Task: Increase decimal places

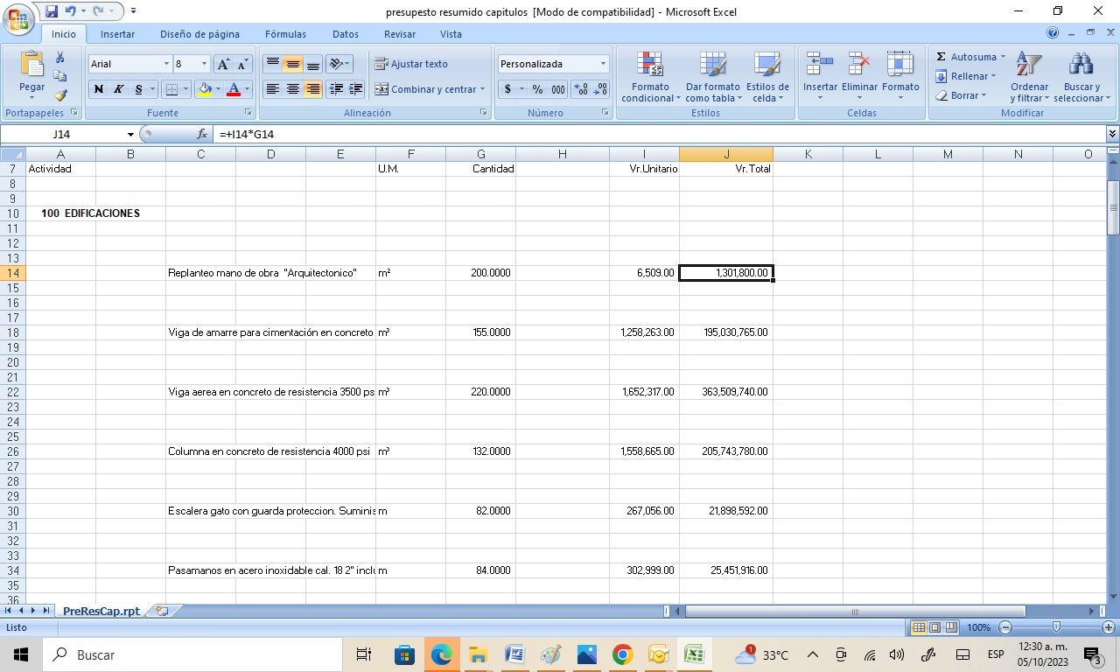Action: (x=579, y=89)
